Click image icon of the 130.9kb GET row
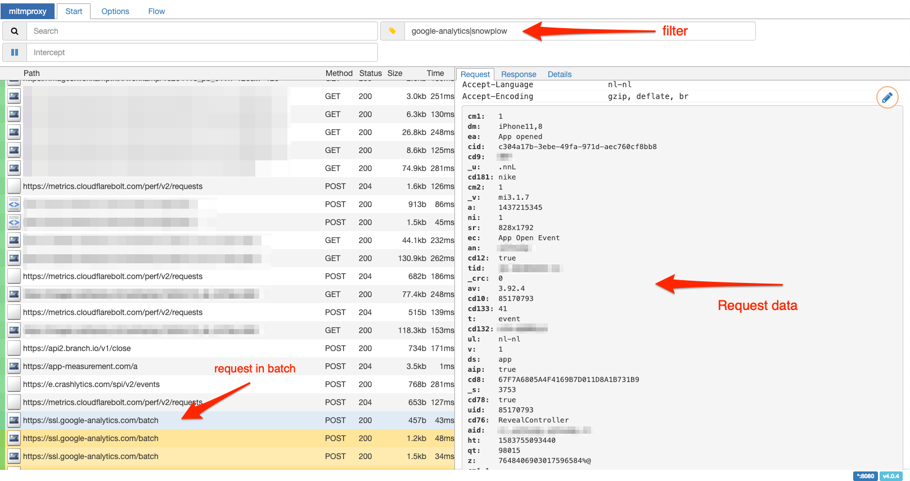 pos(14,258)
